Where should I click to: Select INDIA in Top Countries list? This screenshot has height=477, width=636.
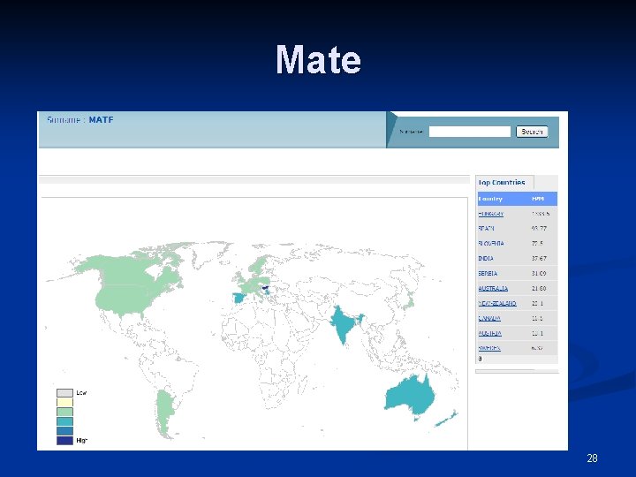click(x=486, y=258)
